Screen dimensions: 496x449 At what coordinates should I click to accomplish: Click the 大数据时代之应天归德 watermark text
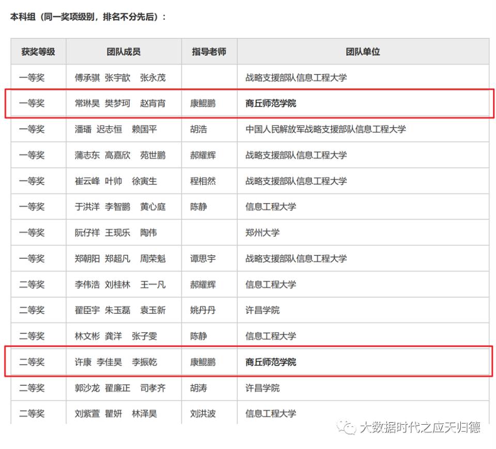point(420,427)
